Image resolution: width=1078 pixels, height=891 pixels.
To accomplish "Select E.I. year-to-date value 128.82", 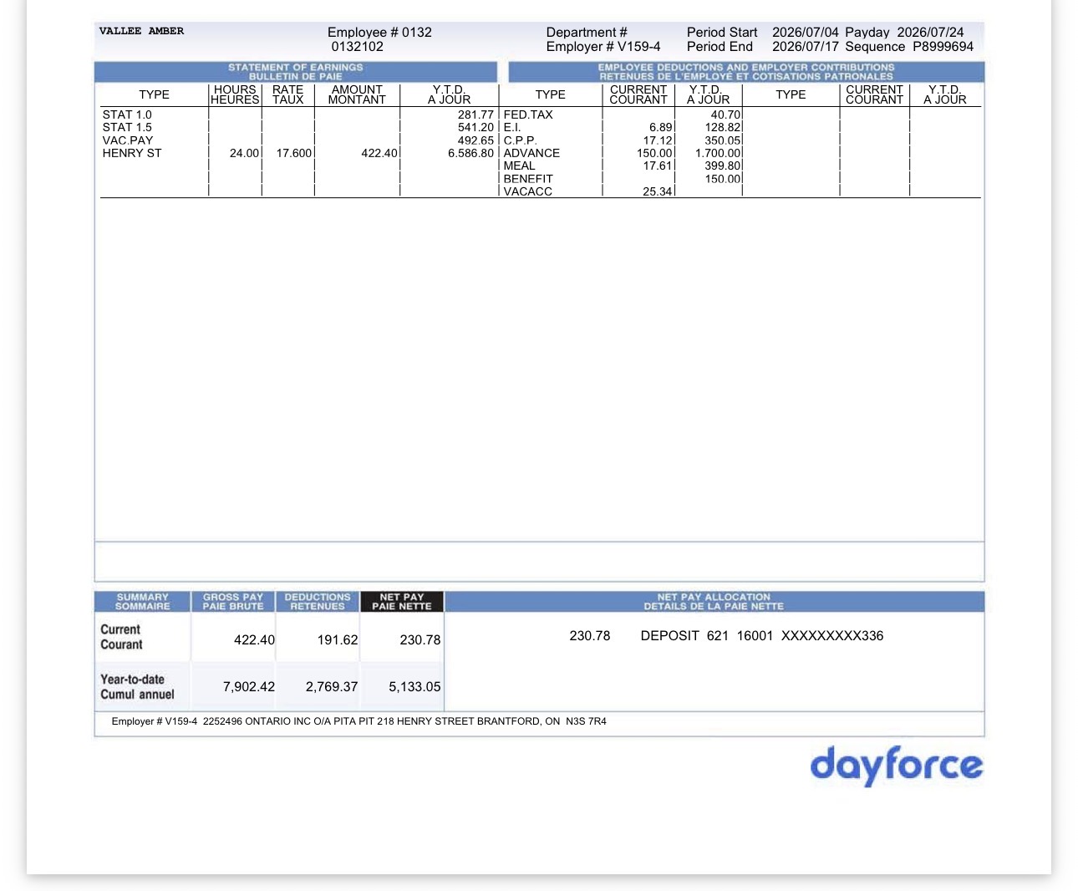I will click(723, 127).
